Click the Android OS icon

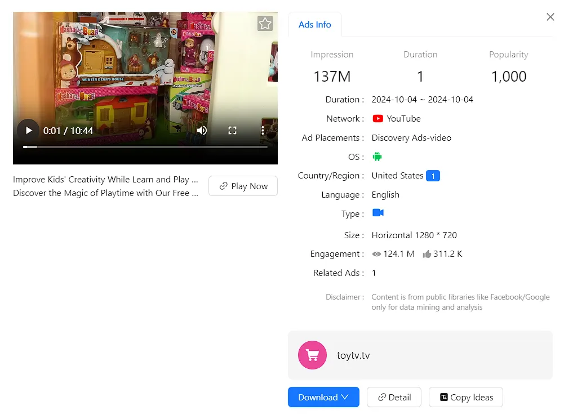[x=377, y=157]
